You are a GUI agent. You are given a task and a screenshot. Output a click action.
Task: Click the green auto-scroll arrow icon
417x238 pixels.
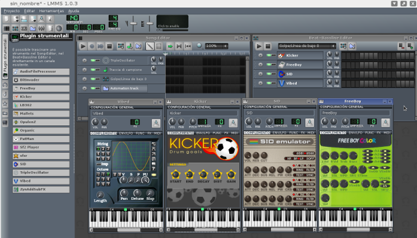click(x=170, y=47)
